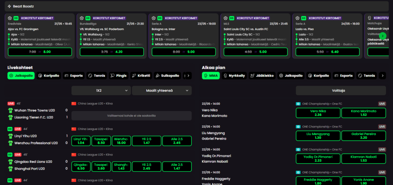The height and width of the screenshot is (185, 393).
Task: Bet Qingdao win at 6.50
Action: (x=81, y=167)
